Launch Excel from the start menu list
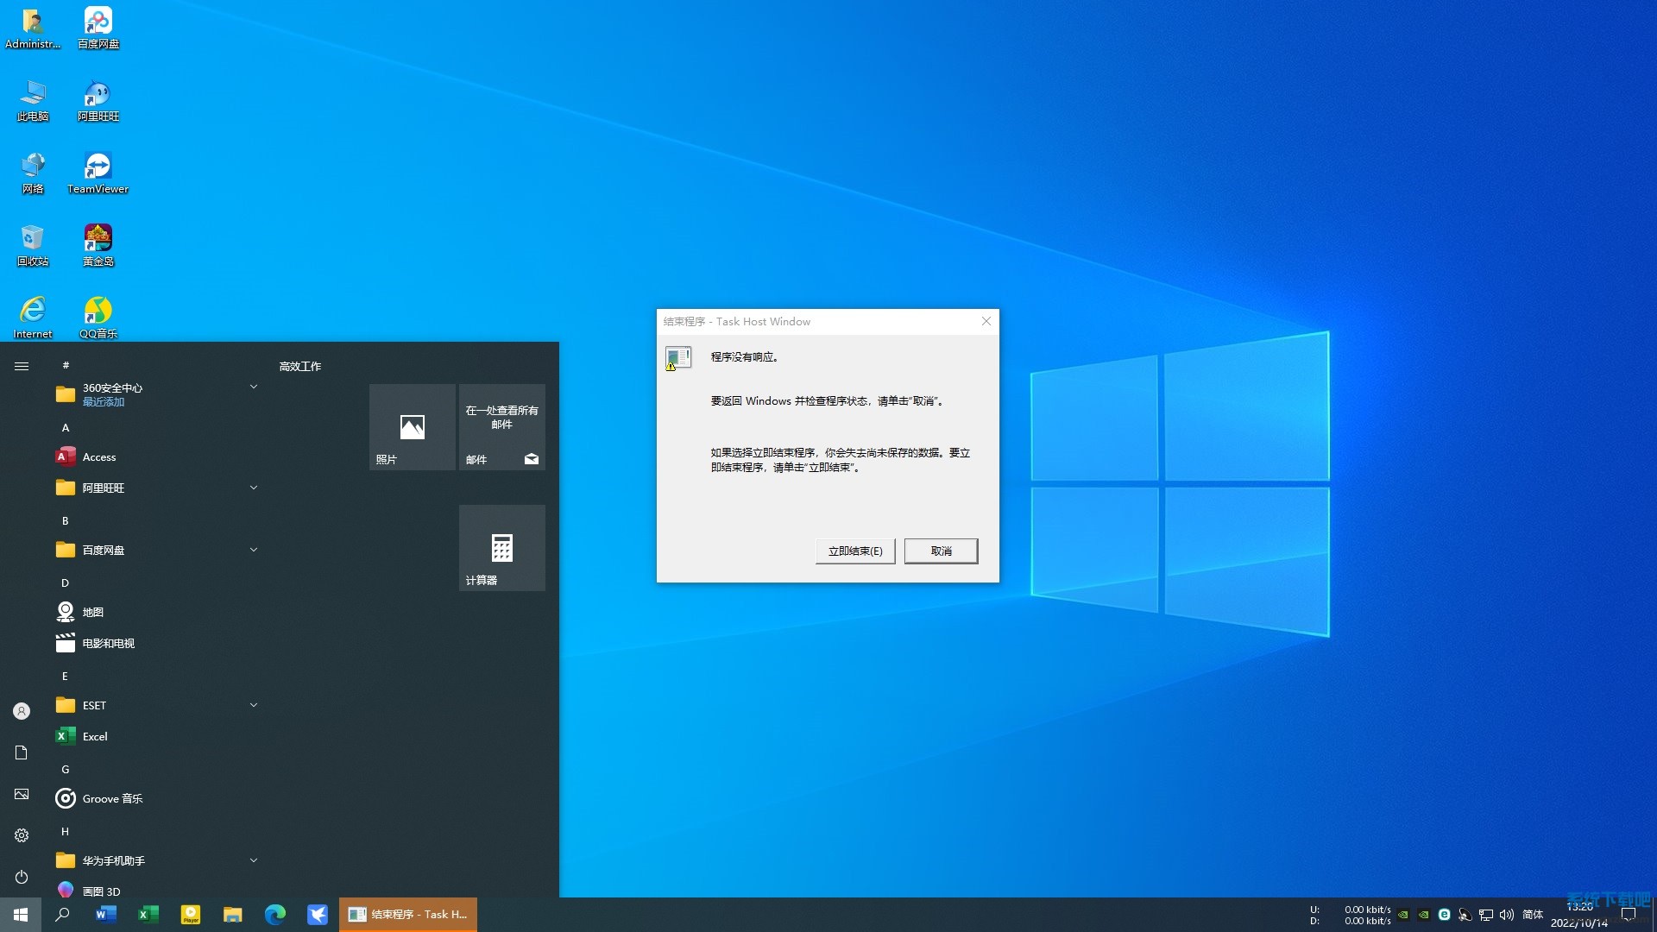Screen dimensions: 1657x932 pos(95,736)
